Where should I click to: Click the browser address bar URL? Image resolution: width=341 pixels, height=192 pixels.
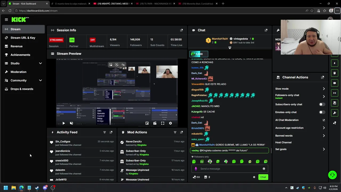click(x=38, y=11)
